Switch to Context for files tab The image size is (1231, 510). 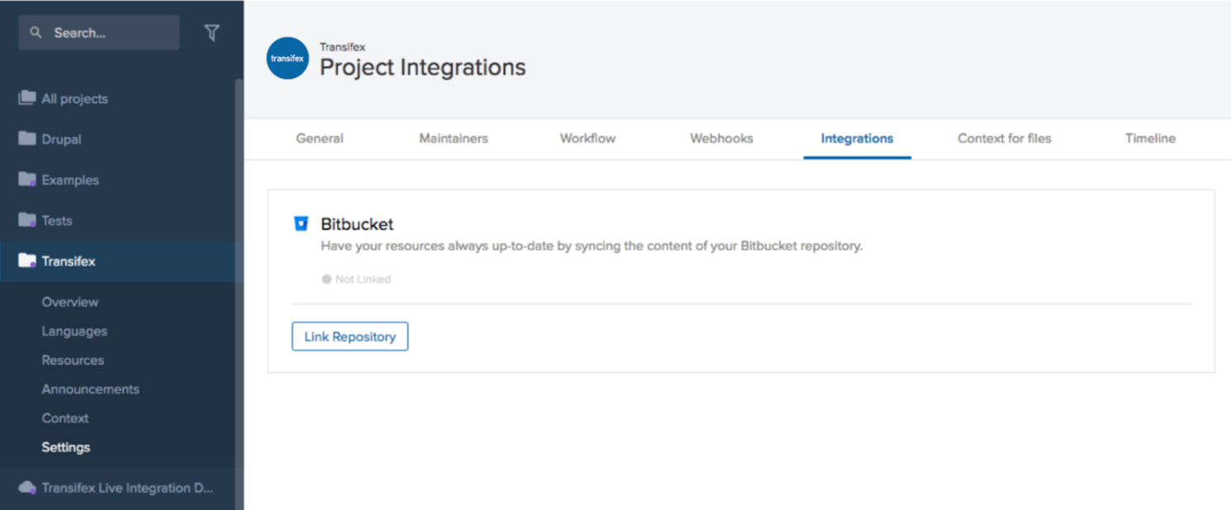pos(1005,139)
